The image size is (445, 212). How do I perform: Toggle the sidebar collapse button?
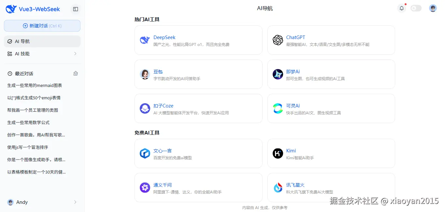coord(75,9)
